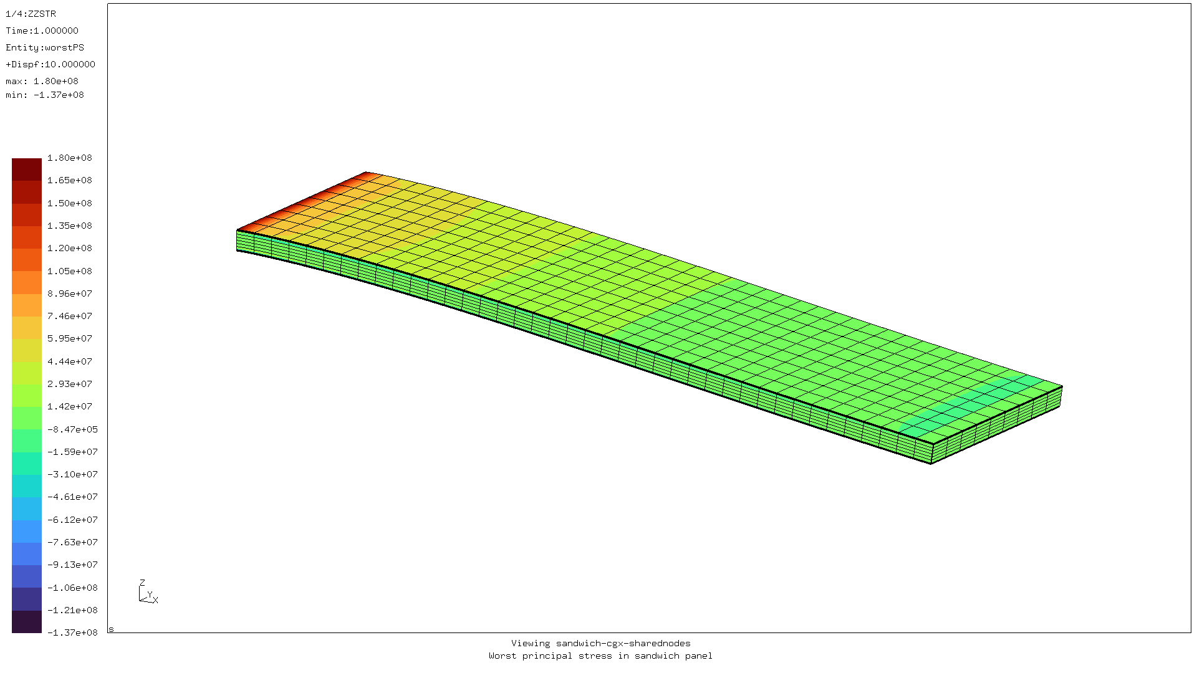1197x673 pixels.
Task: Click the '1.42e+07' legend value
Action: 70,406
